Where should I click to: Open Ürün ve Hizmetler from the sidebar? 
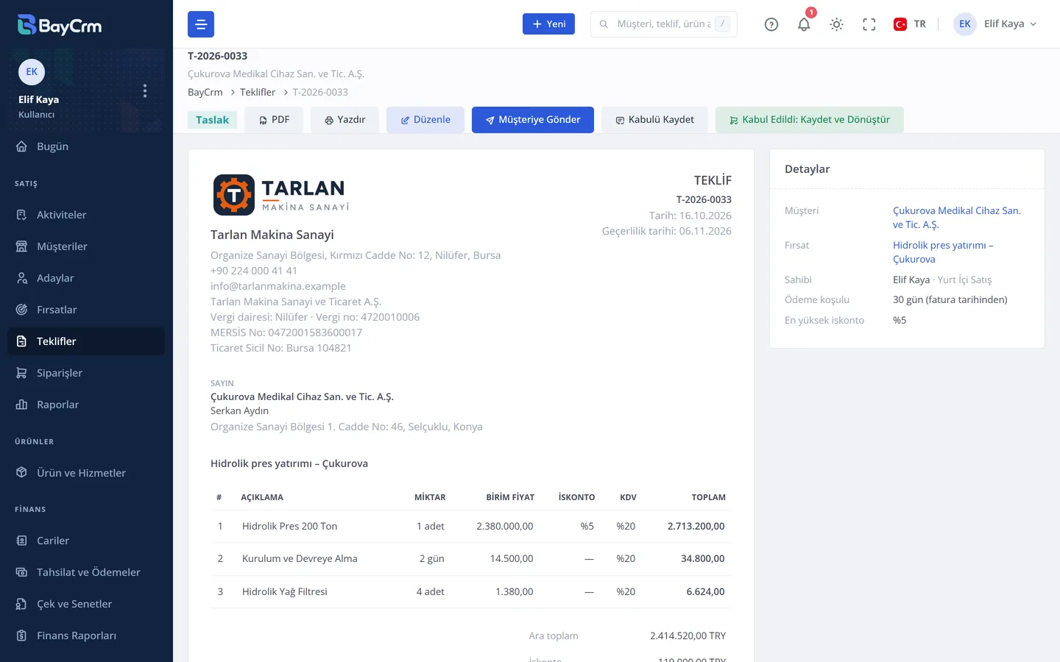[x=86, y=473]
